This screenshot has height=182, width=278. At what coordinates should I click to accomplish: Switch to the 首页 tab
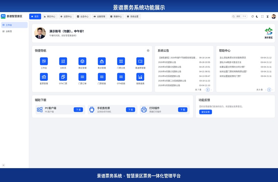pyautogui.click(x=35, y=16)
